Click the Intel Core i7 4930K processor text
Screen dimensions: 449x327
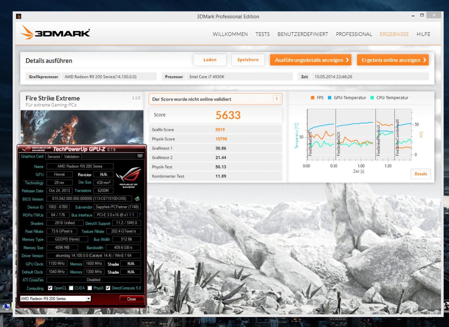coord(207,77)
